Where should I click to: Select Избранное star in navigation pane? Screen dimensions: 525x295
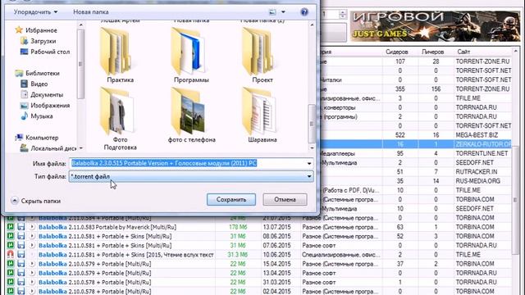click(36, 30)
